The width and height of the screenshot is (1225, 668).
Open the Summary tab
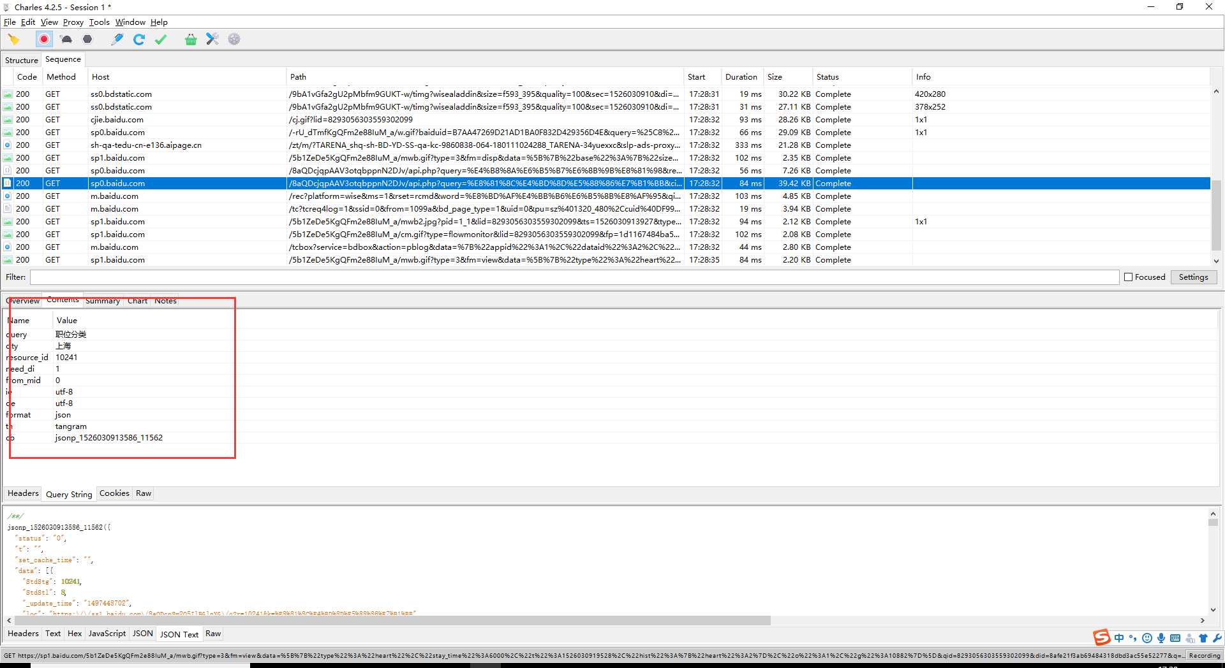103,301
